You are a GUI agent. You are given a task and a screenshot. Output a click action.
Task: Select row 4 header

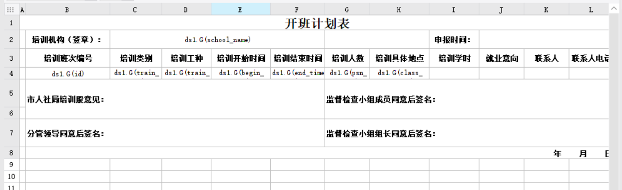11,74
